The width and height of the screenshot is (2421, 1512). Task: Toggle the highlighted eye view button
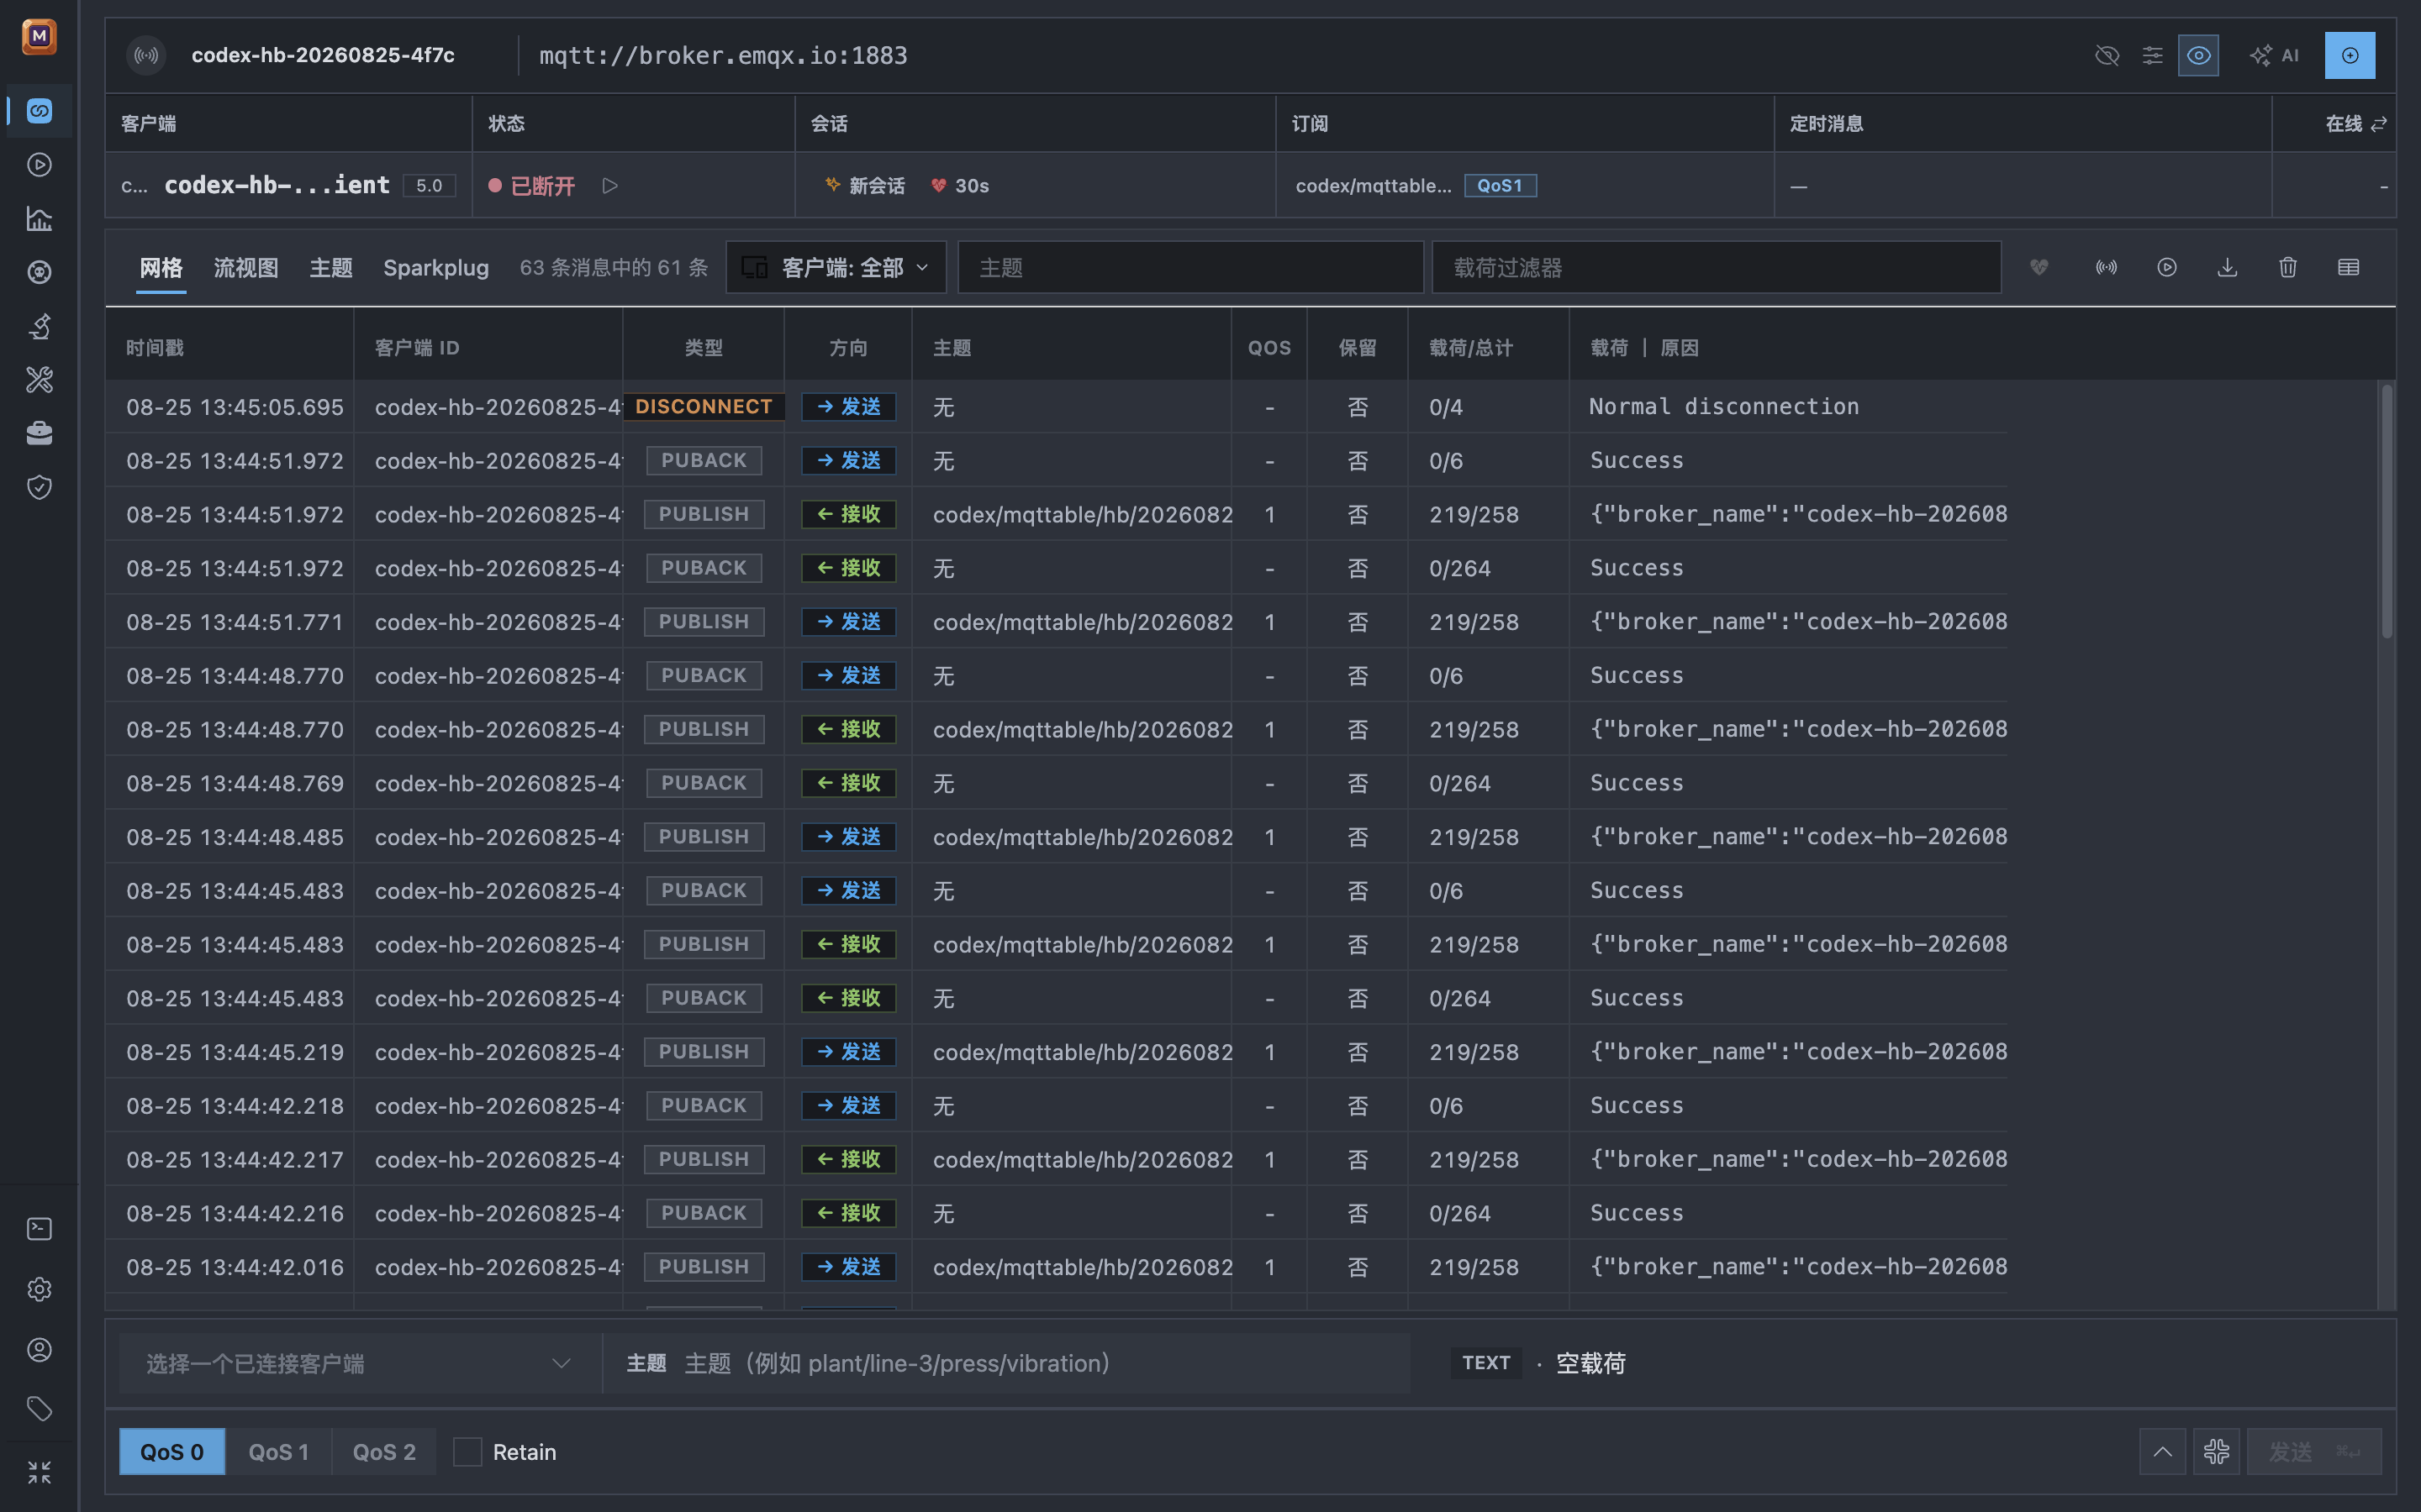(2198, 55)
